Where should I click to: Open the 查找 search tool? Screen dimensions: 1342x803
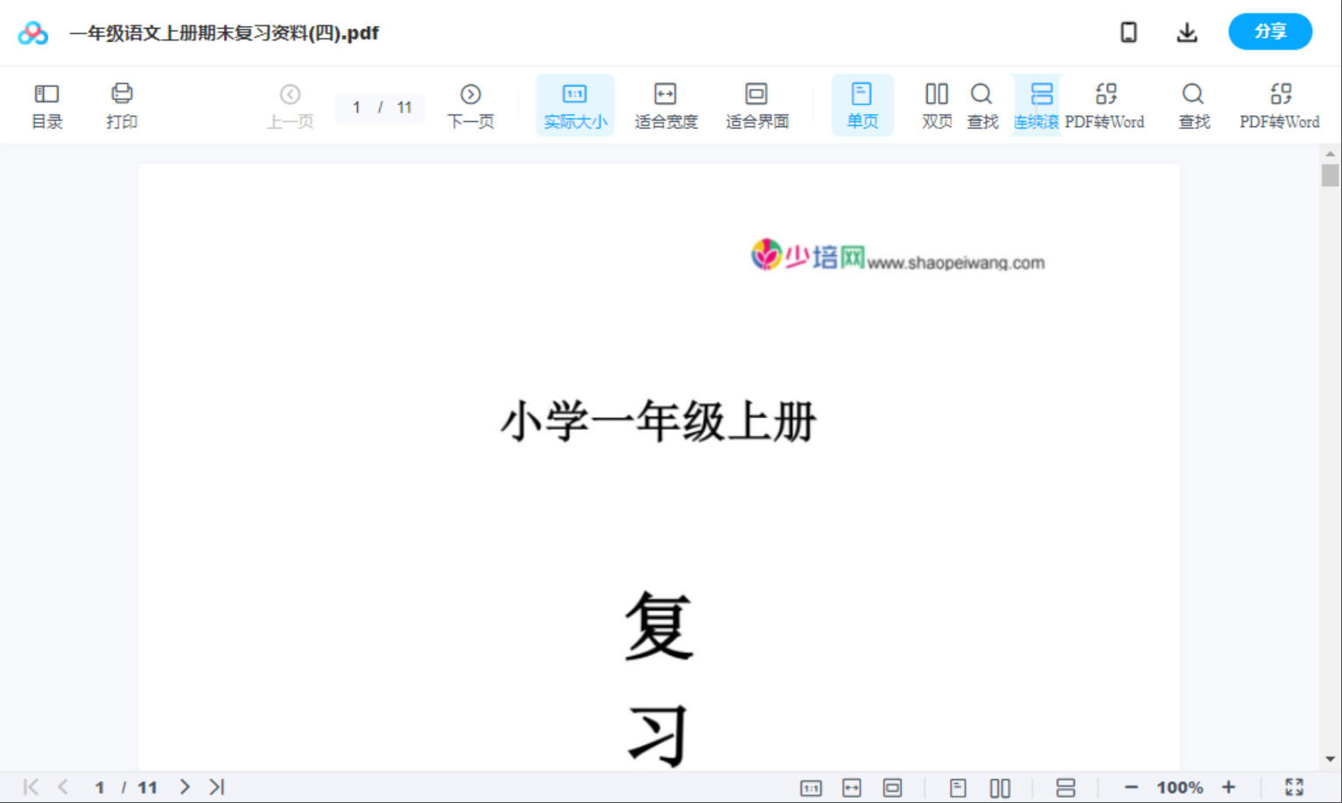coord(982,104)
